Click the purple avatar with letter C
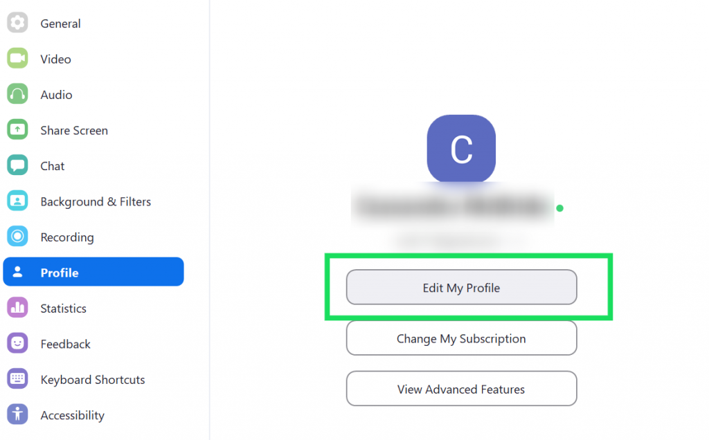 (x=461, y=149)
